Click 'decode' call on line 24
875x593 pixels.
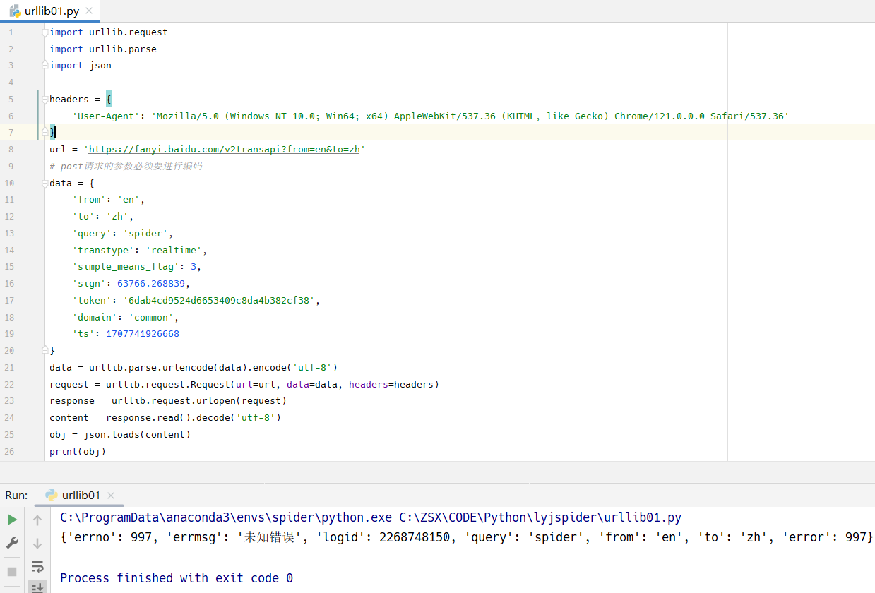[x=213, y=418]
